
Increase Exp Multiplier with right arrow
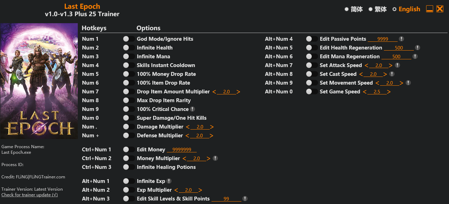200,190
